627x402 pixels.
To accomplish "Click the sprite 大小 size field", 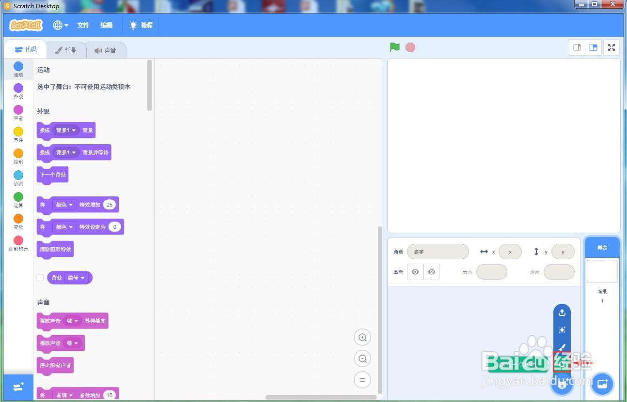I will 492,272.
